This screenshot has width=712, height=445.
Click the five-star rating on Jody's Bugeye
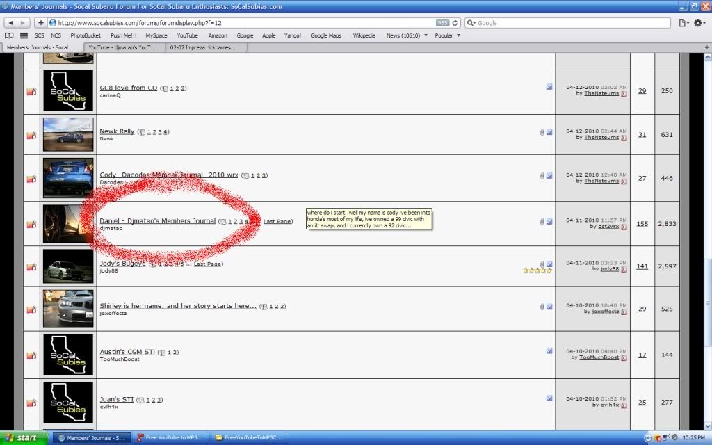tap(537, 271)
